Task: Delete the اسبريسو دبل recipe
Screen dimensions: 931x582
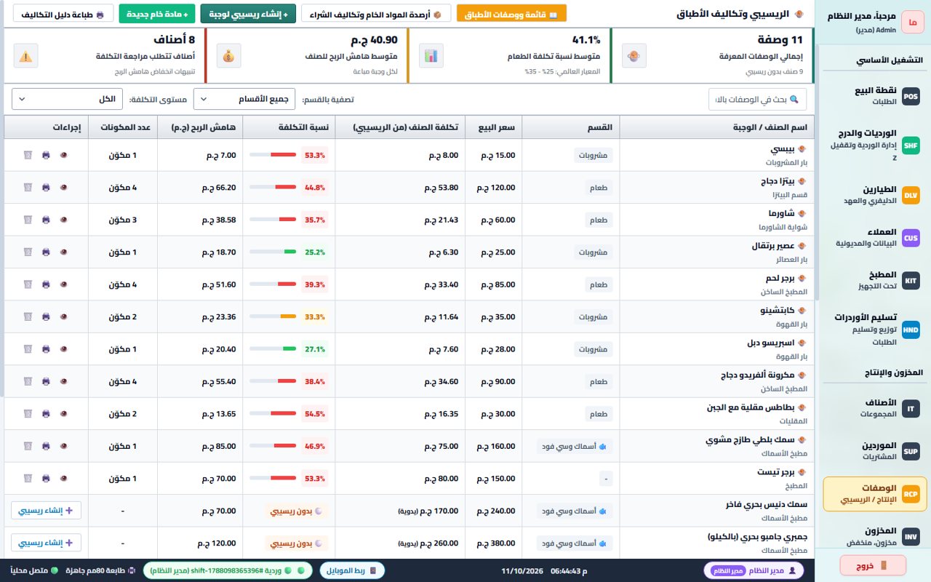Action: 28,349
